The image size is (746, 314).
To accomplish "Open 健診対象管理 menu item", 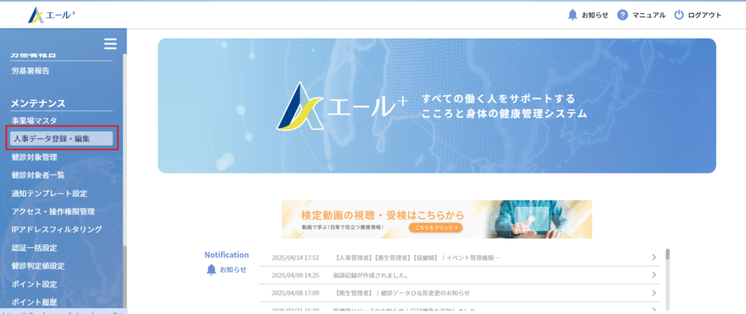I will tap(34, 157).
